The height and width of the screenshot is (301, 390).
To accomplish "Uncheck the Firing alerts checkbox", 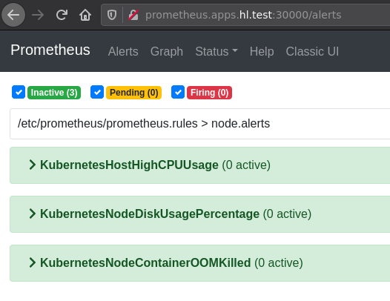I will (178, 92).
